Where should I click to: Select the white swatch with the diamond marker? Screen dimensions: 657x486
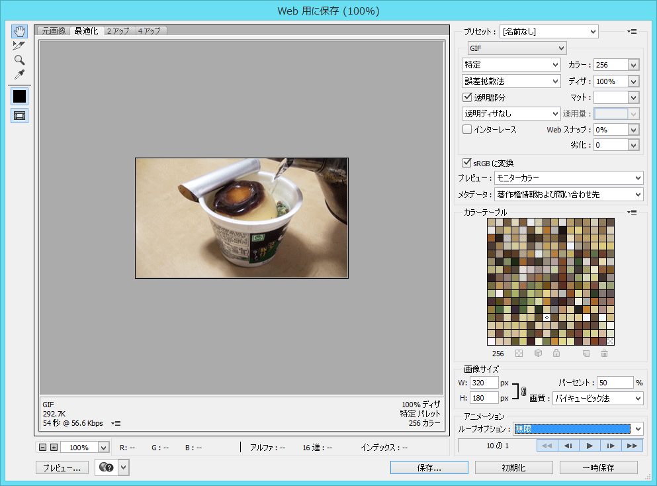pos(547,317)
